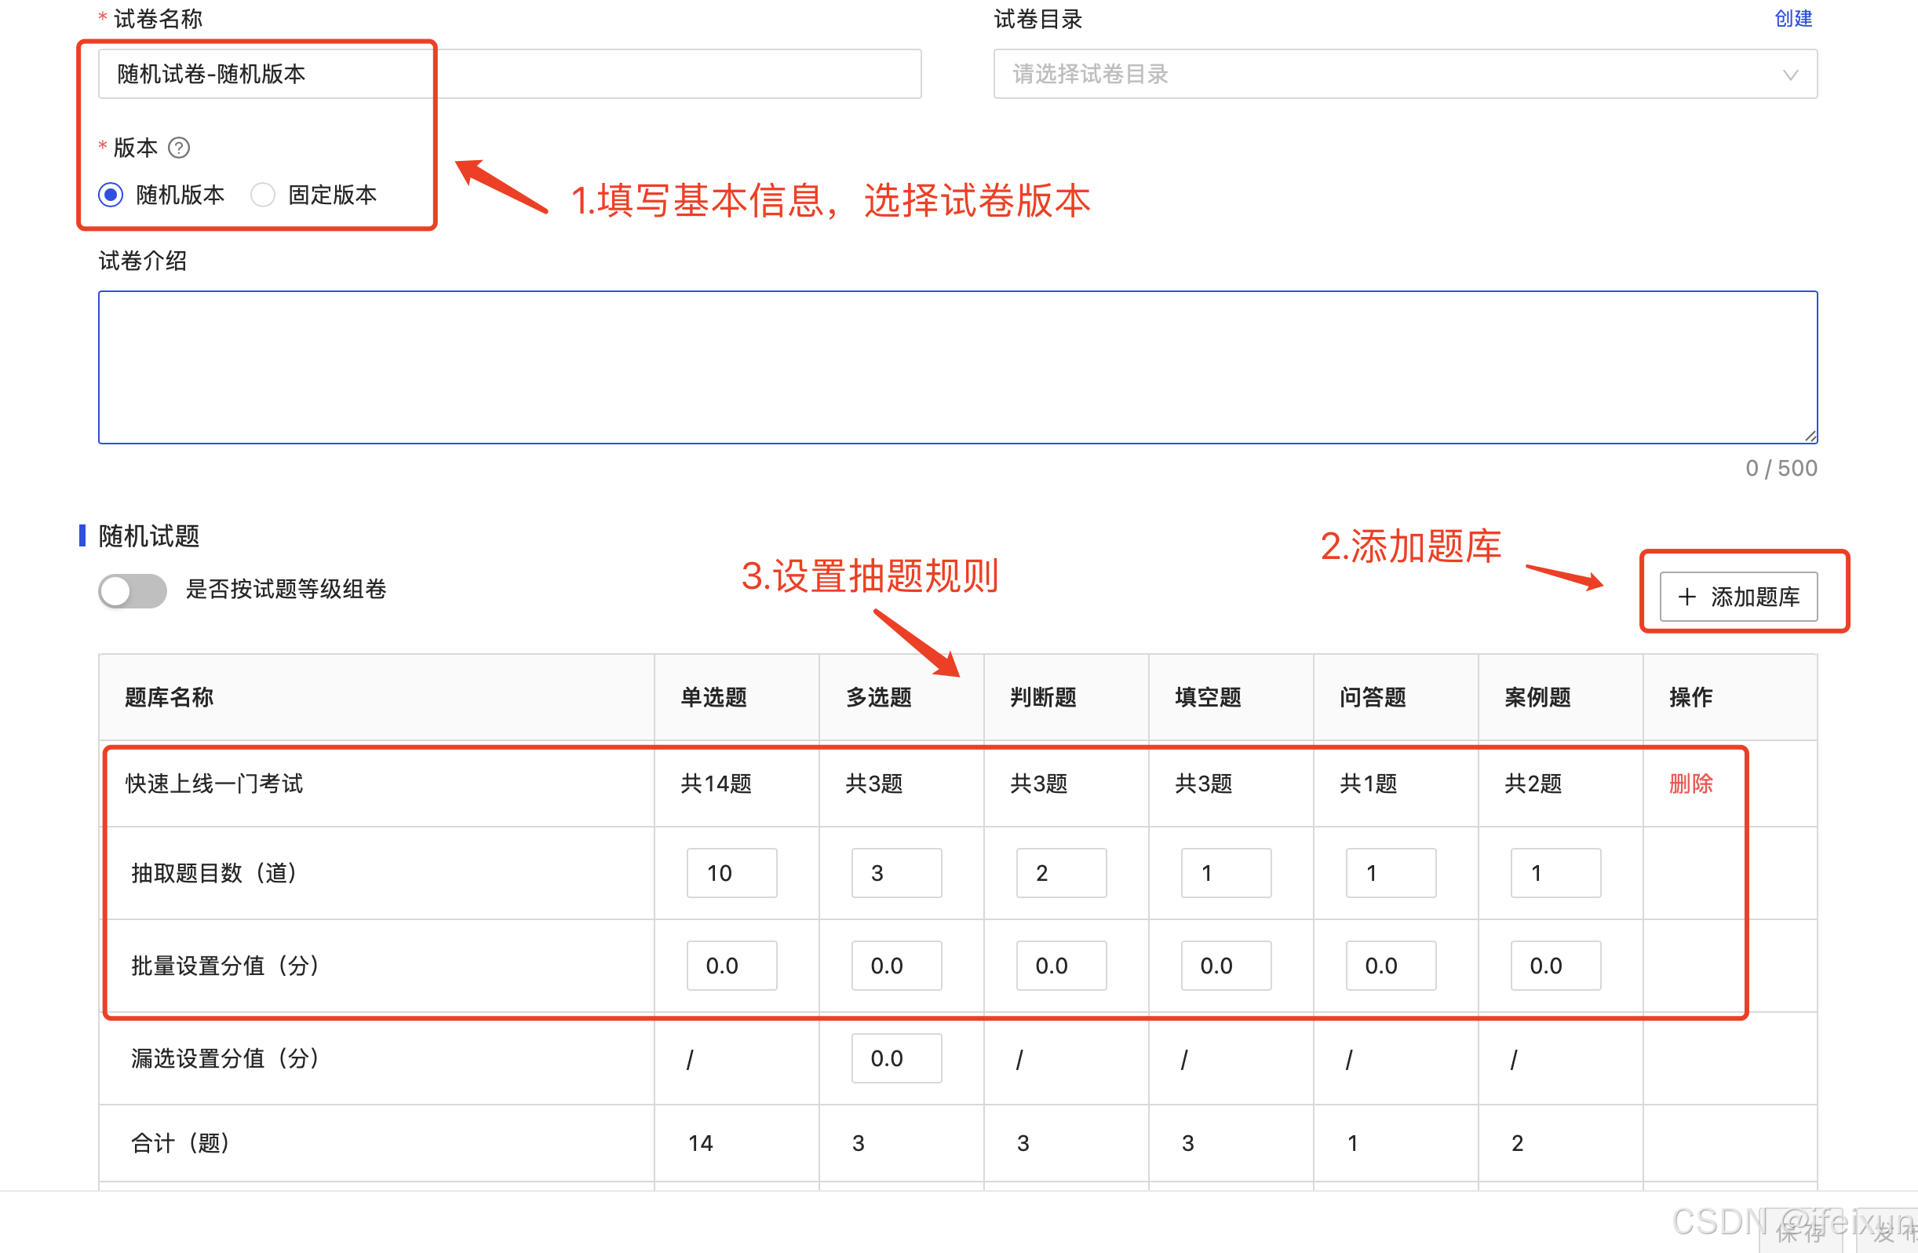Delete the 快速上线一门考试 question bank

[x=1690, y=783]
